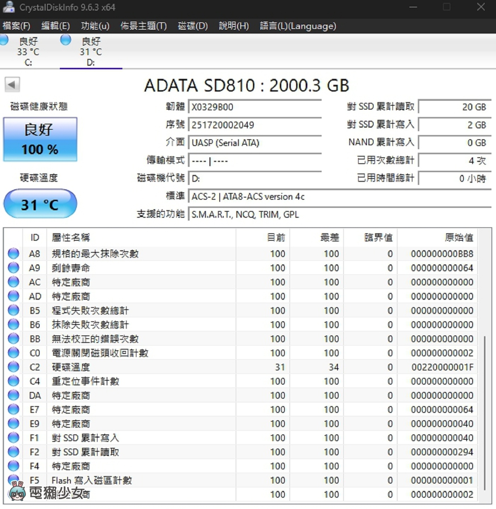Click the serial number field 251720002049

click(x=255, y=125)
